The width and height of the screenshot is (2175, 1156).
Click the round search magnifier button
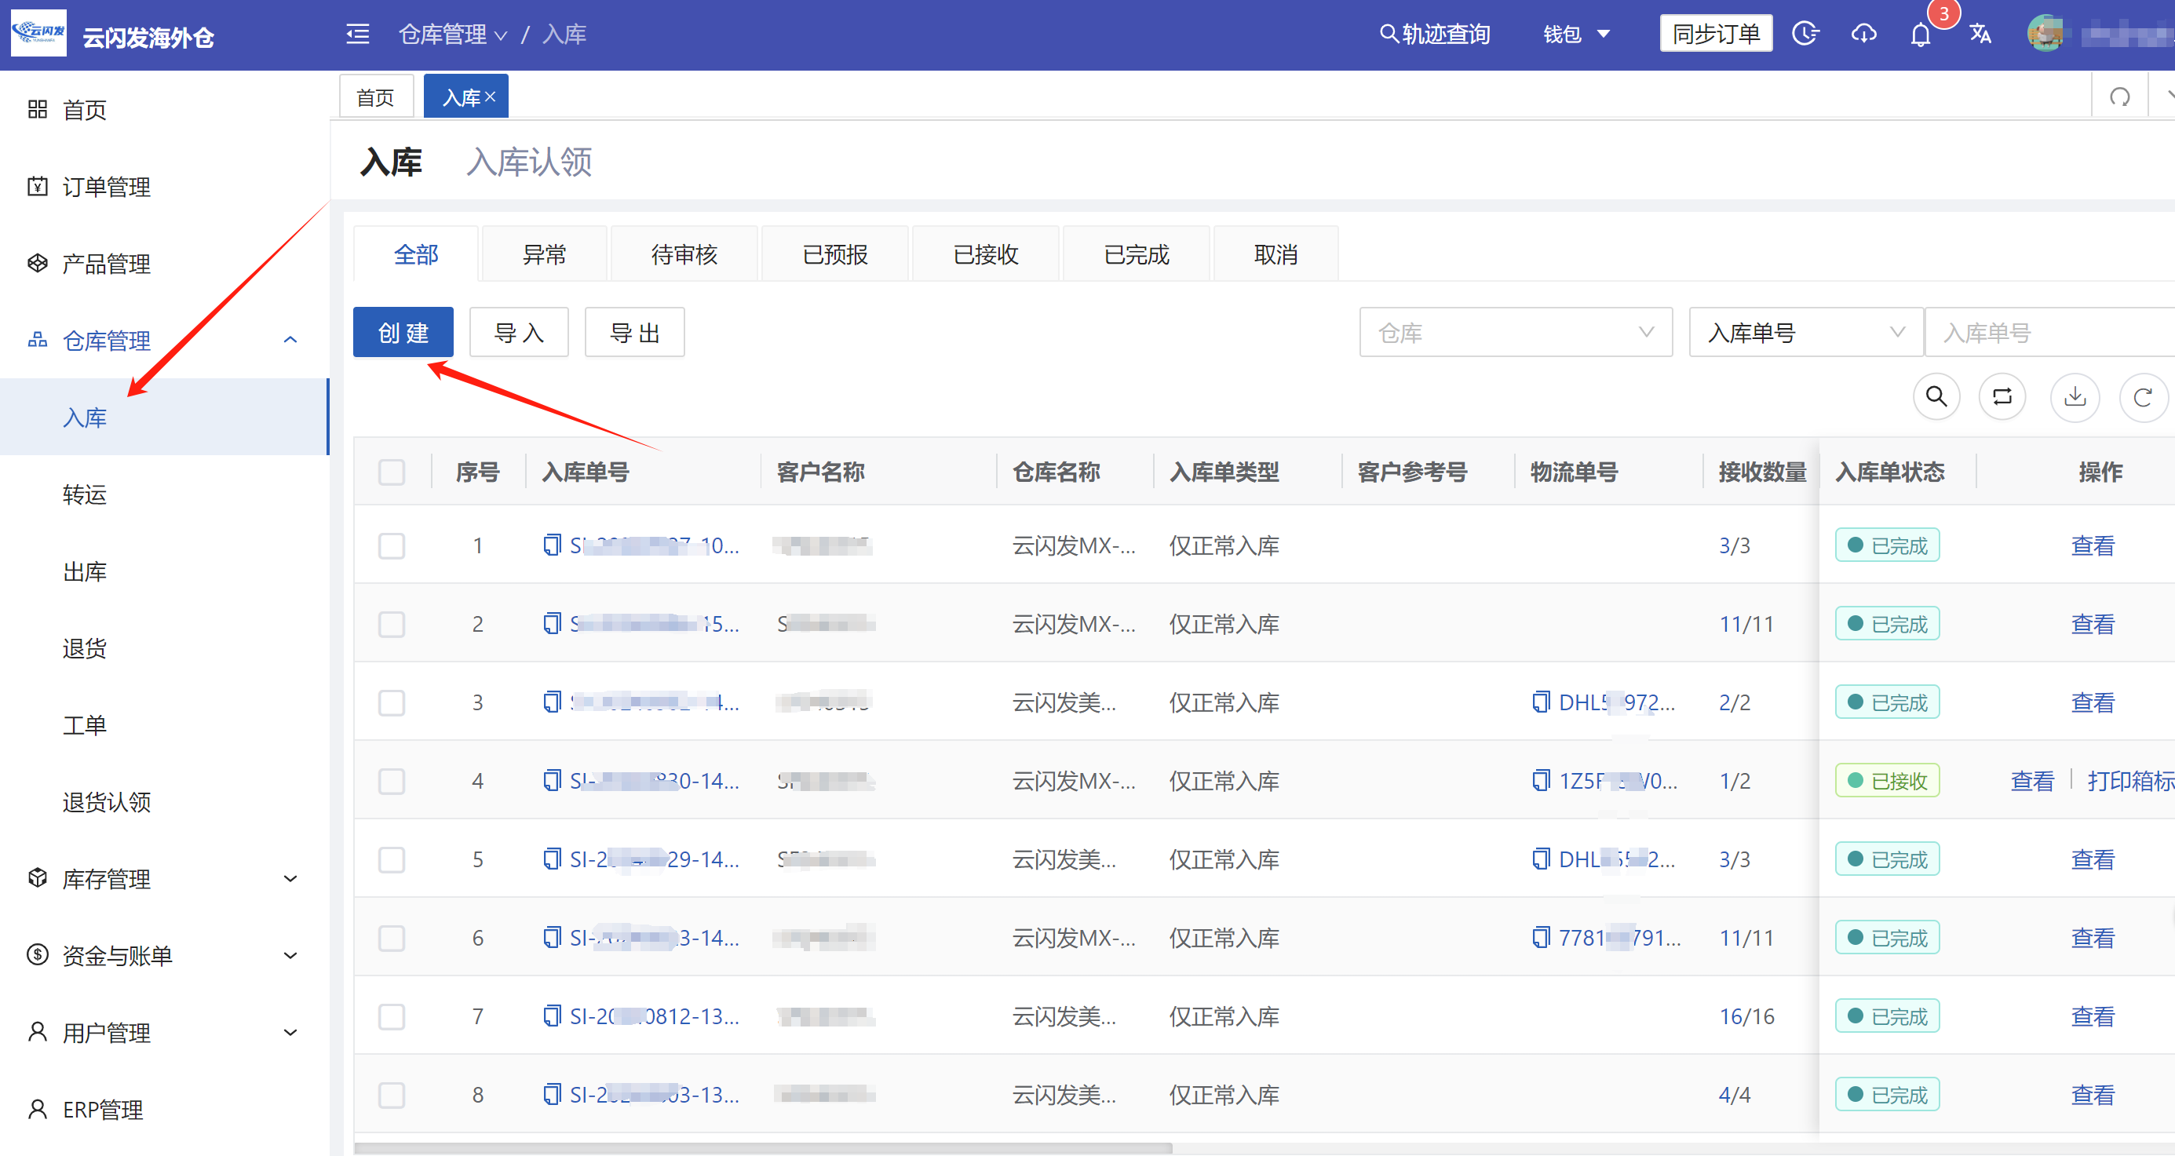(x=1936, y=396)
